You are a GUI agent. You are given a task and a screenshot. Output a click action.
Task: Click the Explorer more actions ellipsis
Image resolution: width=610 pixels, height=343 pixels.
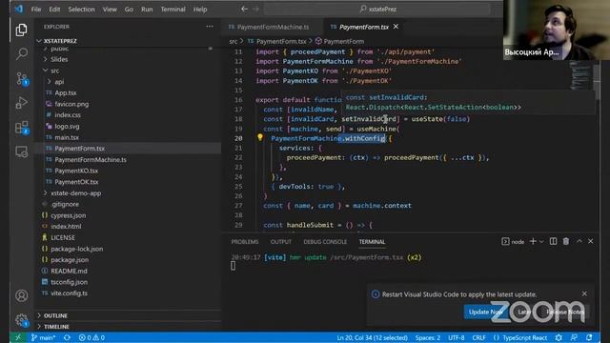[x=210, y=27]
